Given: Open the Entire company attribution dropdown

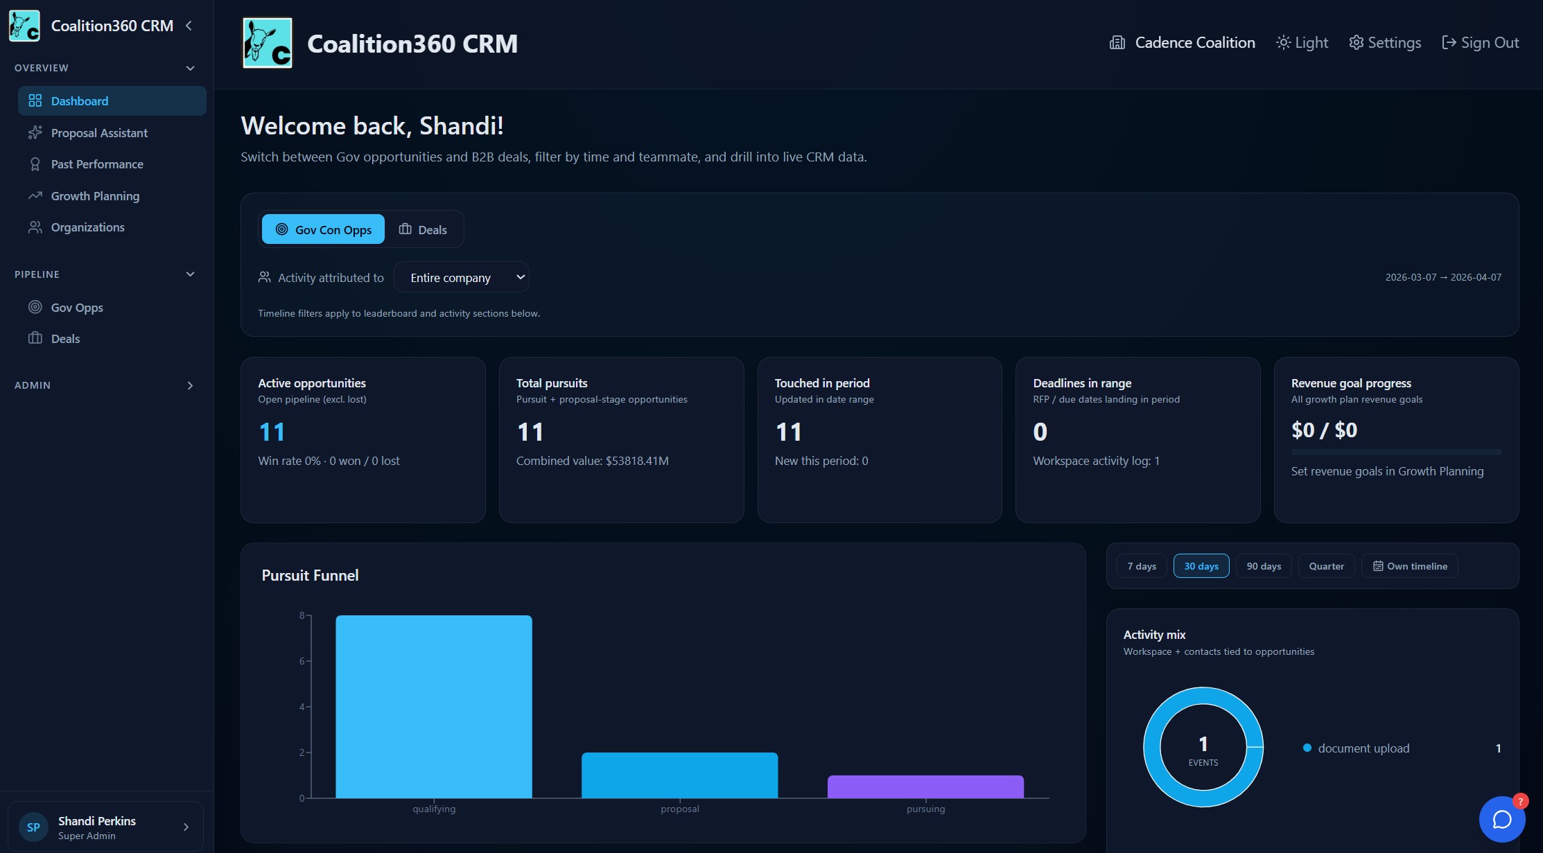Looking at the screenshot, I should (462, 277).
